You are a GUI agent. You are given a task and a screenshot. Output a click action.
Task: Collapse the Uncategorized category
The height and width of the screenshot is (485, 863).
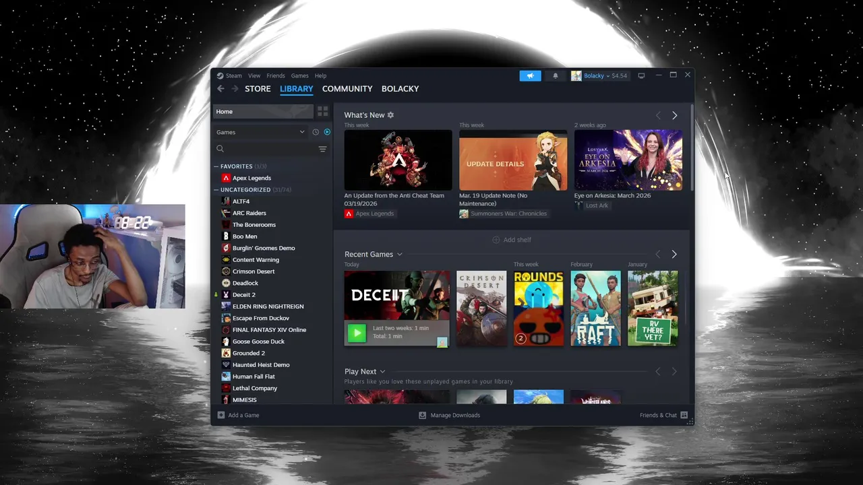point(216,190)
